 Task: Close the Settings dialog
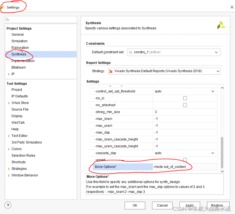pyautogui.click(x=232, y=7)
